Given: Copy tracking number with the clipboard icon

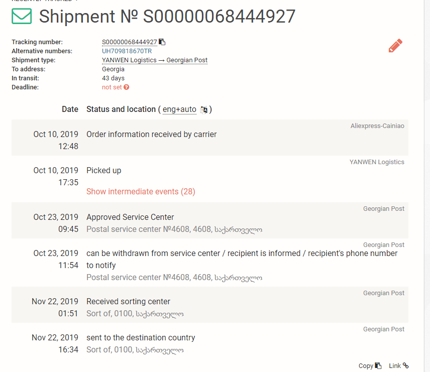Looking at the screenshot, I should tap(162, 42).
